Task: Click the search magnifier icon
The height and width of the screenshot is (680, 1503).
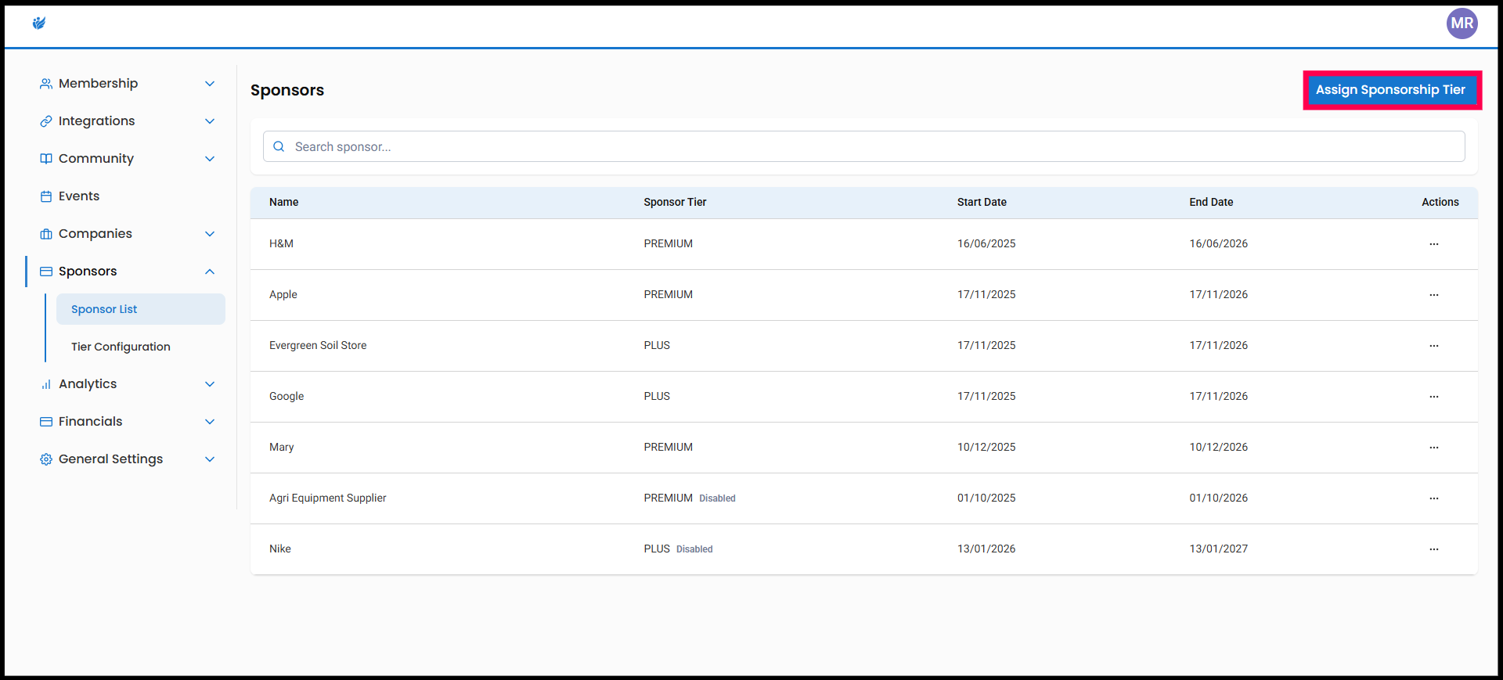Action: point(279,147)
